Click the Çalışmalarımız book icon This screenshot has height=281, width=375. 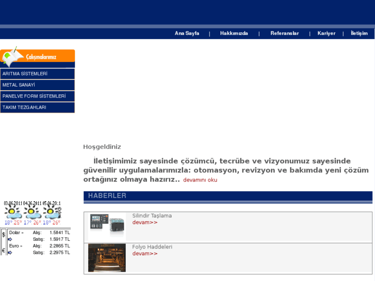click(12, 57)
